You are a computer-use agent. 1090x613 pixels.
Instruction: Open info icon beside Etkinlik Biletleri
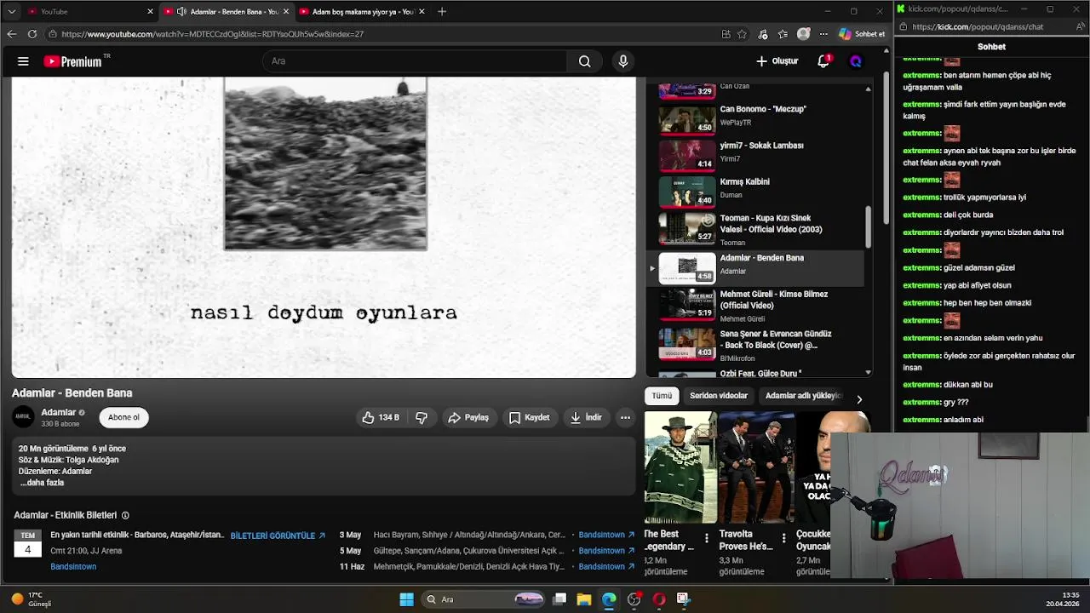125,515
